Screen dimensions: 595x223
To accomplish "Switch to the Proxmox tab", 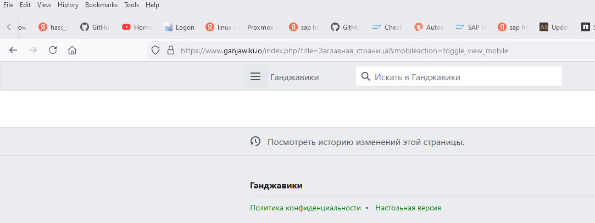I will coord(262,27).
